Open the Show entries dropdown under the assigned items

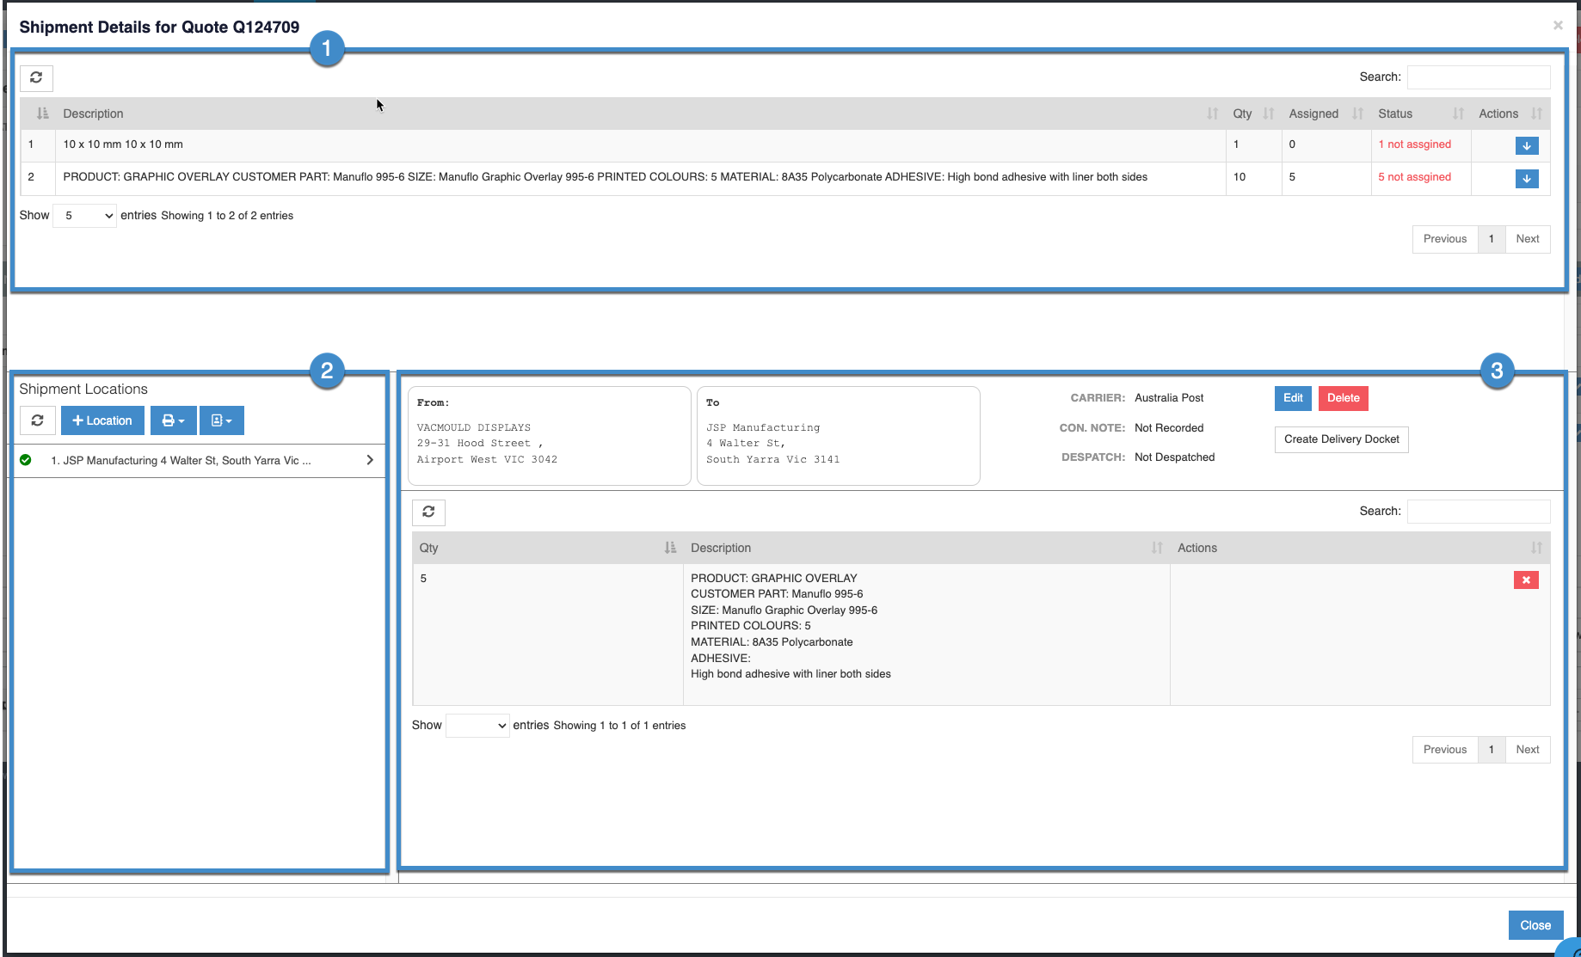pos(477,725)
